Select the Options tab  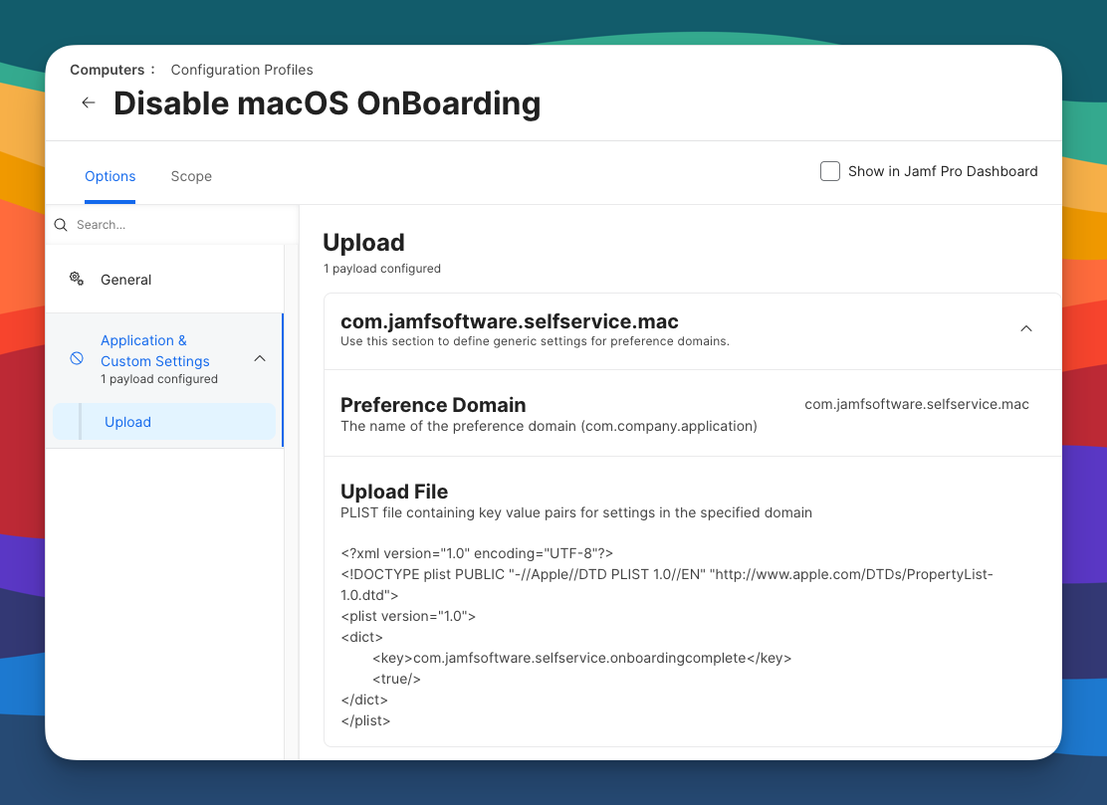tap(110, 176)
